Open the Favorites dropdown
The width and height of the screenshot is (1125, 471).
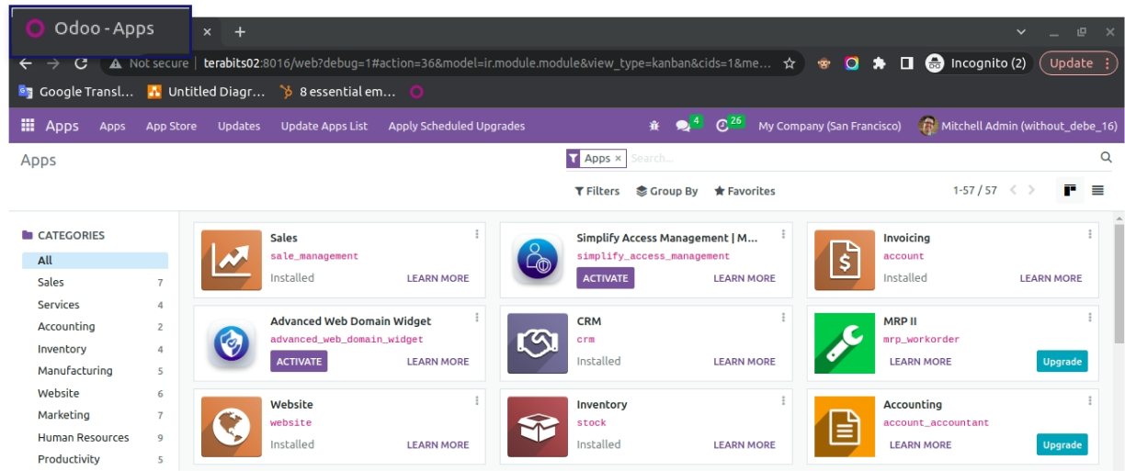[744, 191]
